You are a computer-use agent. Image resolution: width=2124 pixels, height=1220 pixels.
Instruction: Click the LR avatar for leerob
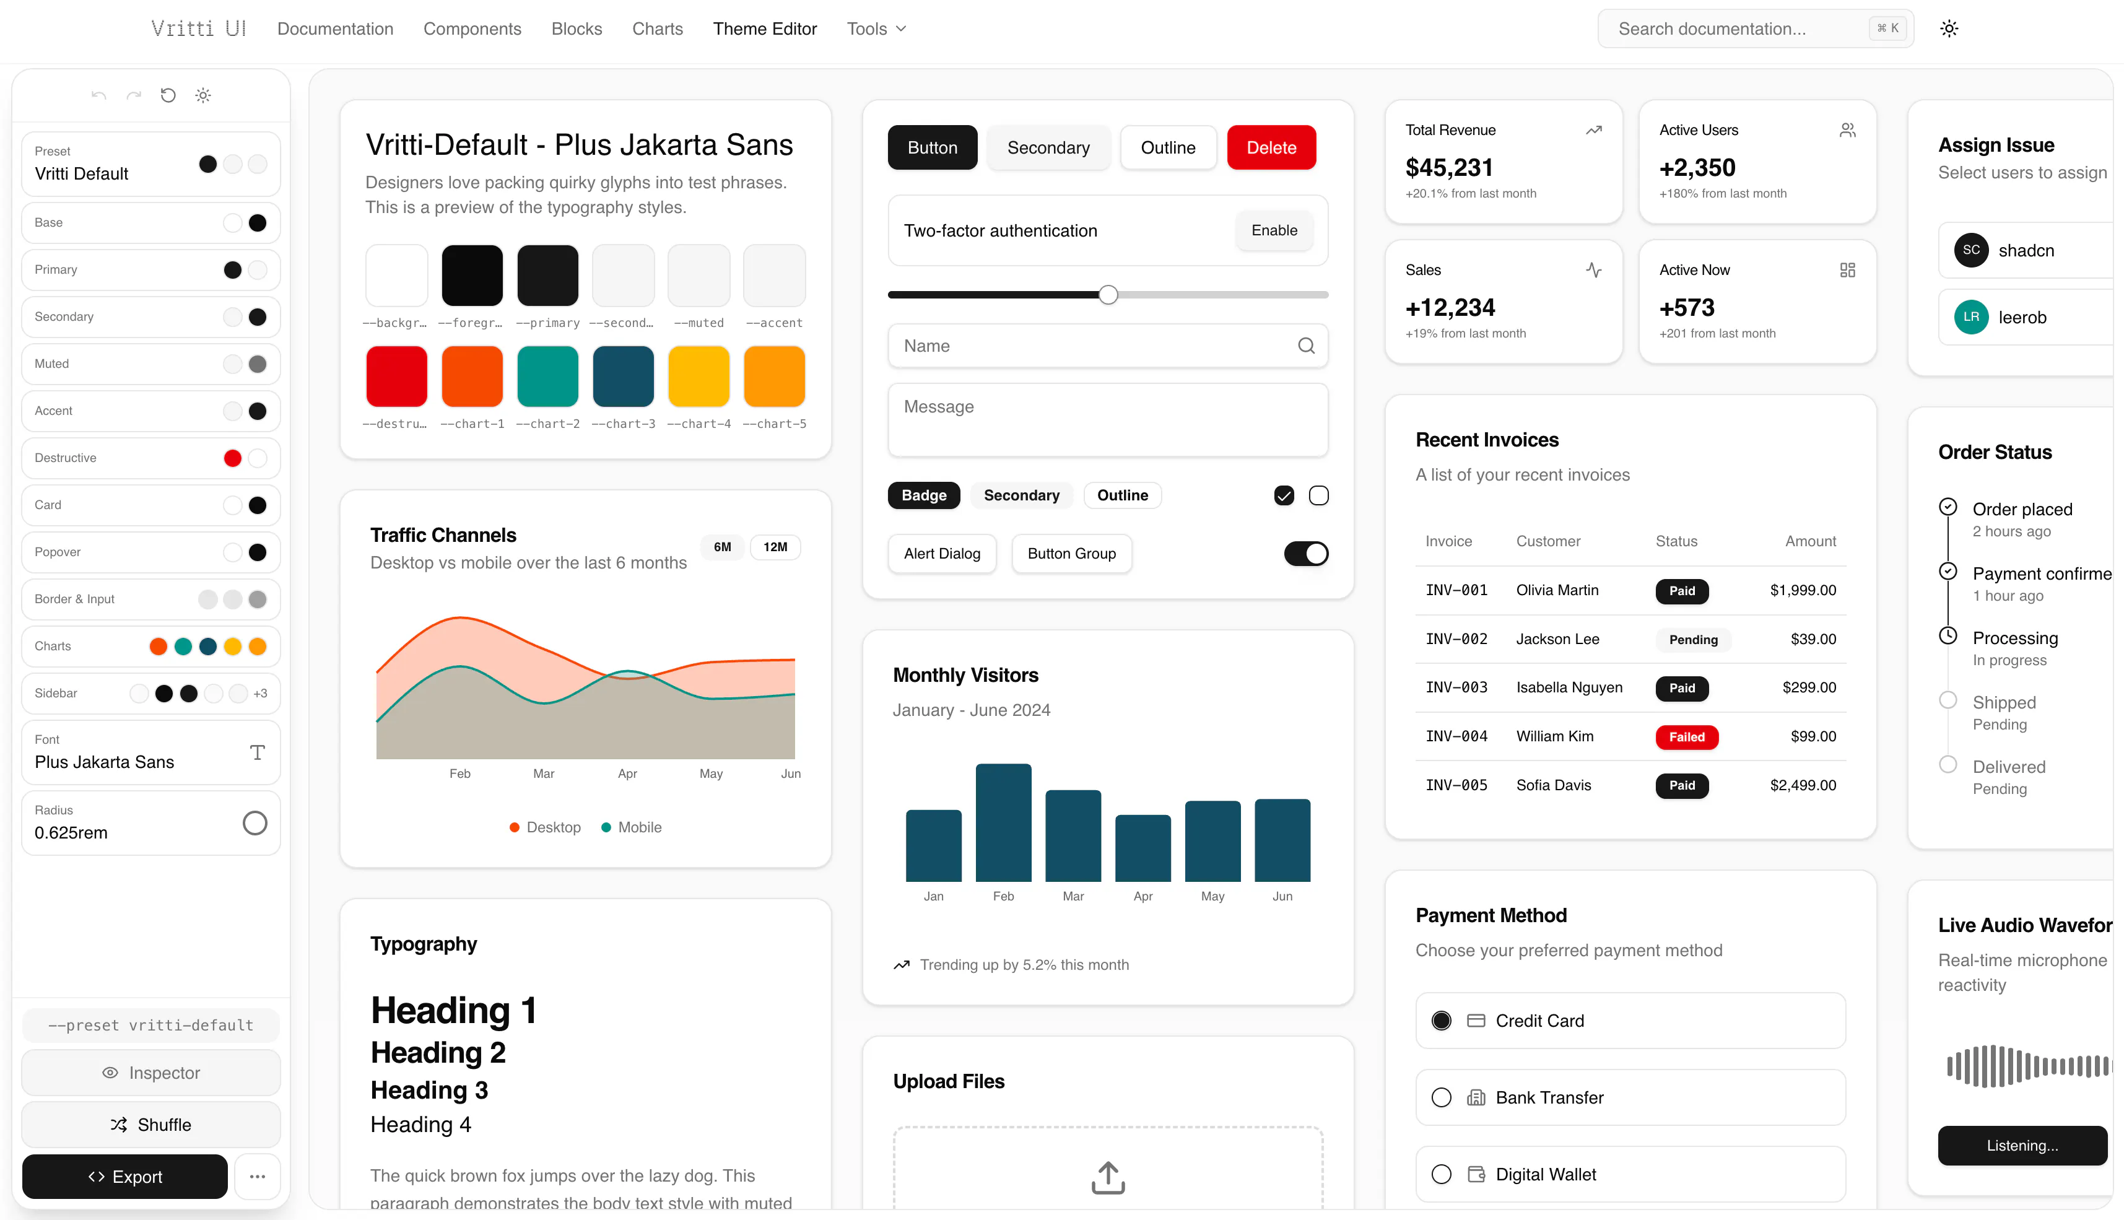coord(1970,316)
